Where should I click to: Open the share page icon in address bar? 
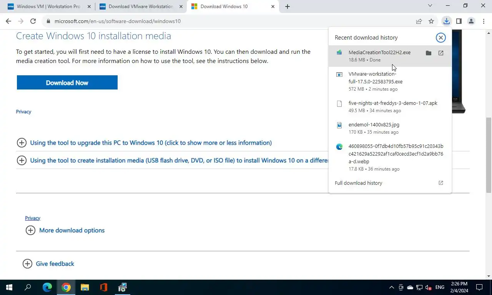[419, 21]
